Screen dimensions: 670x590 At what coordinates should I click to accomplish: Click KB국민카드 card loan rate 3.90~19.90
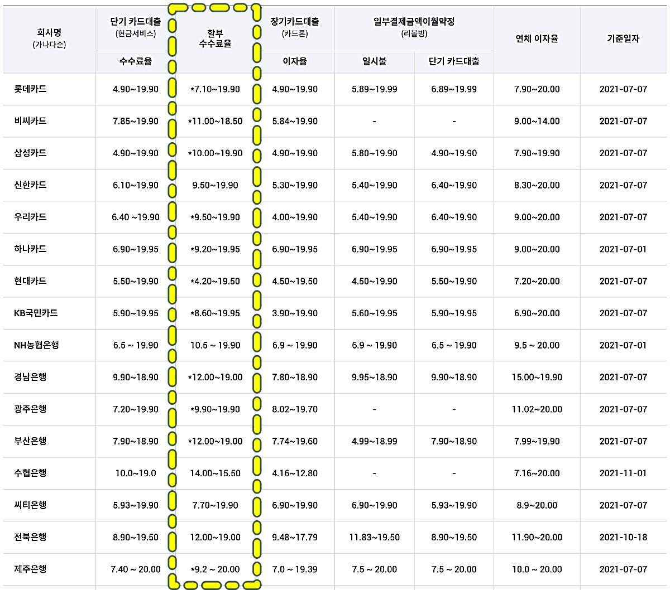pyautogui.click(x=295, y=313)
